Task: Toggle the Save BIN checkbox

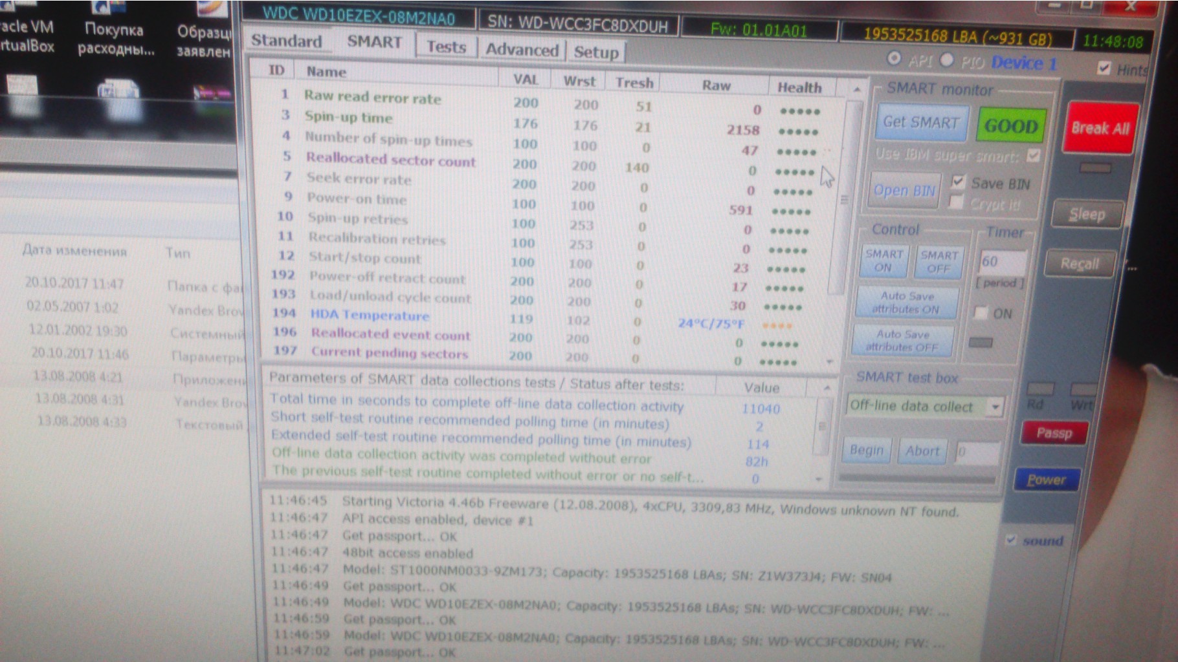Action: click(x=958, y=182)
